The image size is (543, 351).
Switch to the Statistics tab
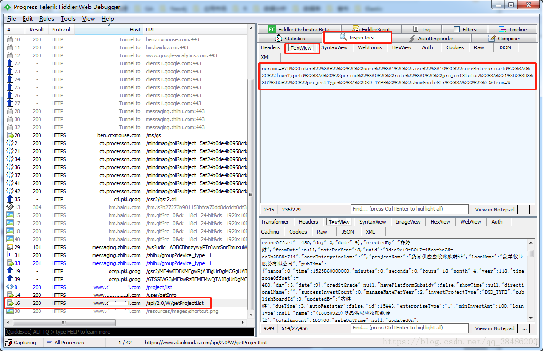(290, 39)
